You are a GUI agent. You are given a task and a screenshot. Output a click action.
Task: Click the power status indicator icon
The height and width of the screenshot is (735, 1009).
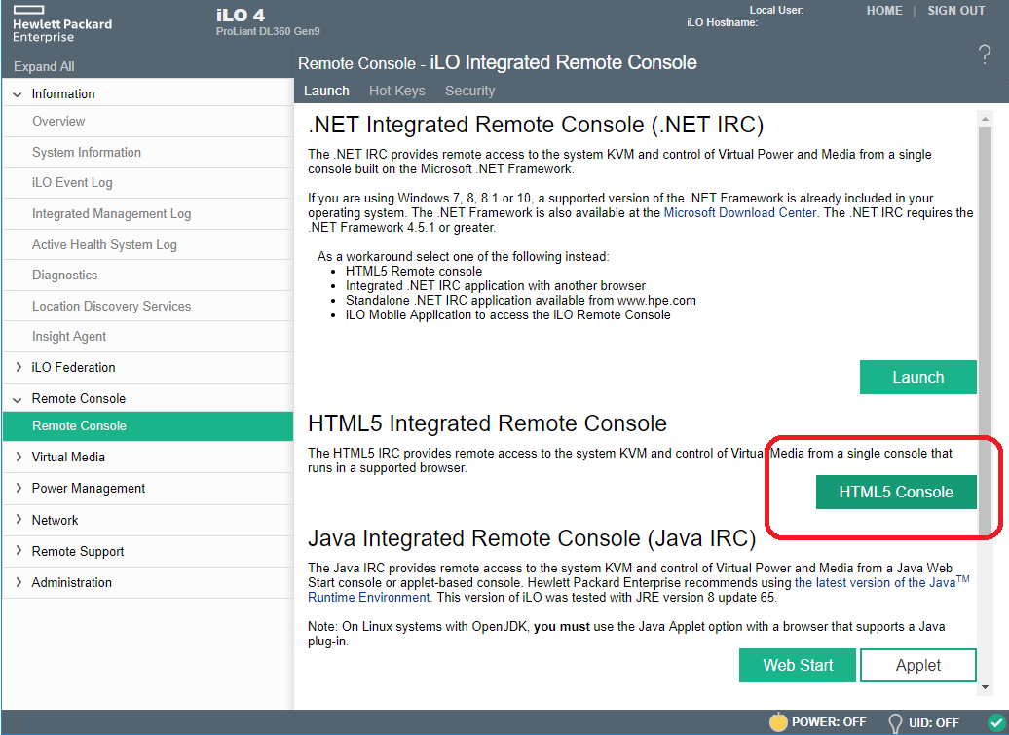pyautogui.click(x=778, y=722)
